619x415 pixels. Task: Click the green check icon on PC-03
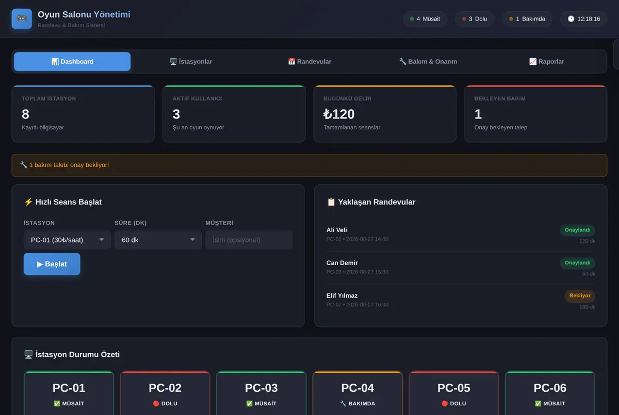point(249,404)
